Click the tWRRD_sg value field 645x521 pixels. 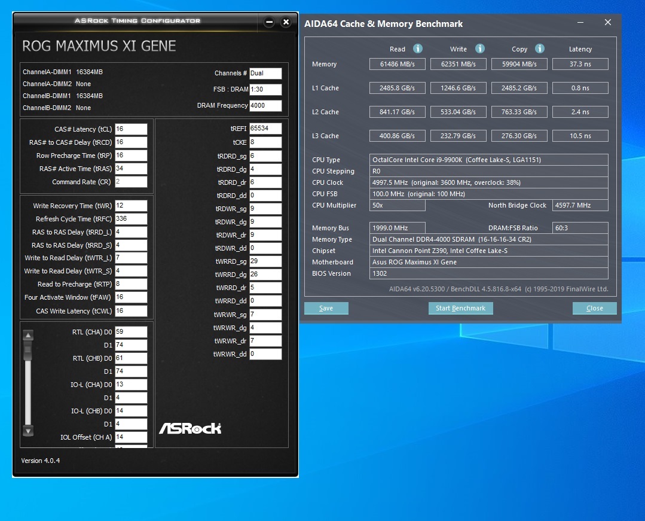click(x=266, y=261)
